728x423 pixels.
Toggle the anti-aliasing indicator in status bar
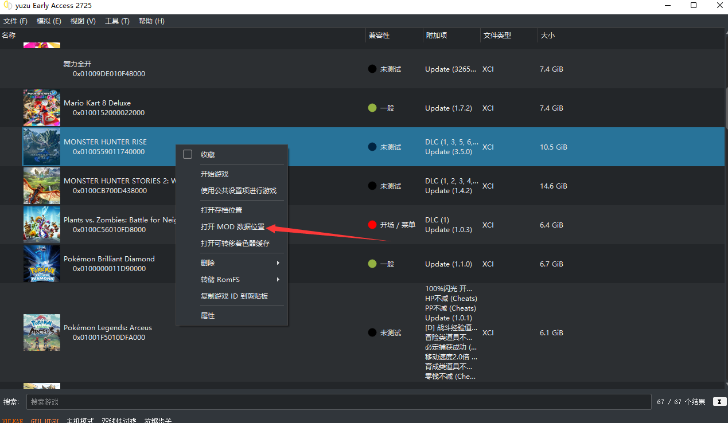[158, 420]
